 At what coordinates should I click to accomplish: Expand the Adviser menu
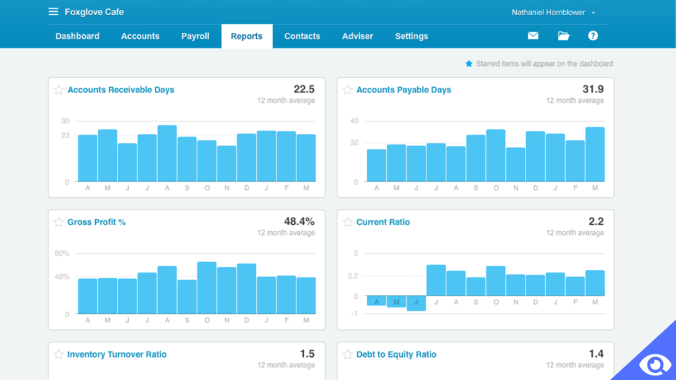coord(357,36)
